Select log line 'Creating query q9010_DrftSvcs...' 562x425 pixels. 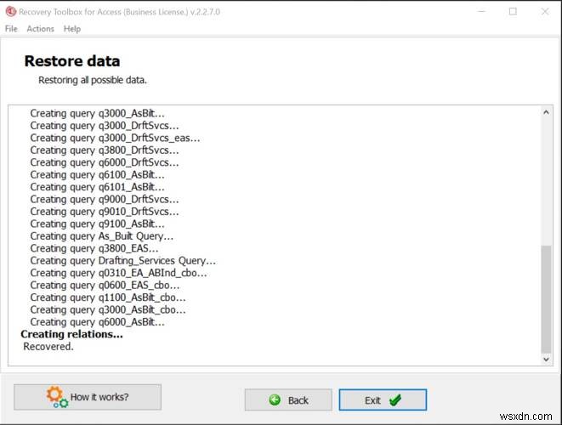pos(105,212)
